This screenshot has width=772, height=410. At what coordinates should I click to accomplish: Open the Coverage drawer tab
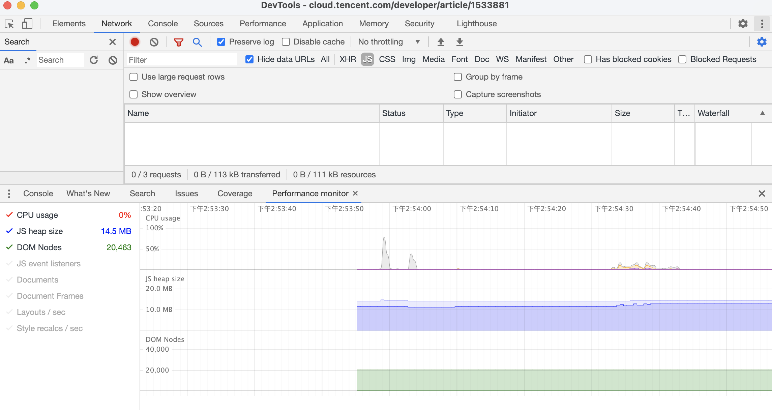(x=235, y=194)
